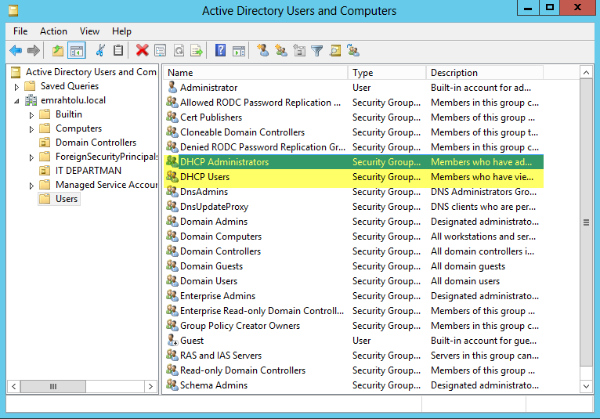
Task: Open Properties toolbar icon
Action: [x=160, y=50]
